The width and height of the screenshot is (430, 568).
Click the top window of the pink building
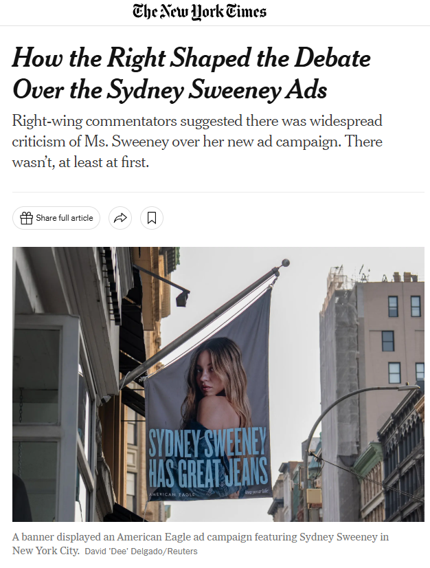pyautogui.click(x=393, y=307)
